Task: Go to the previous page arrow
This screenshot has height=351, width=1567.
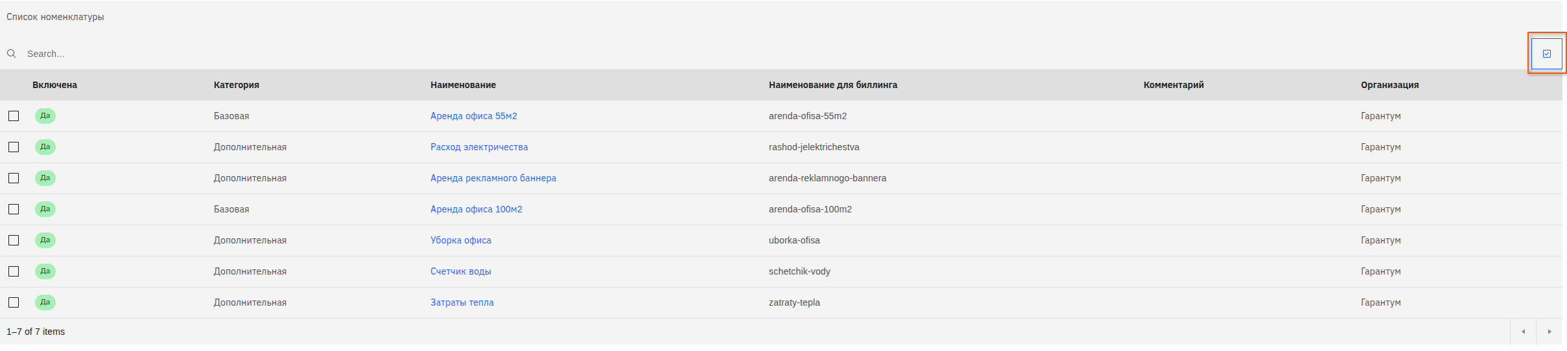Action: [x=1523, y=332]
